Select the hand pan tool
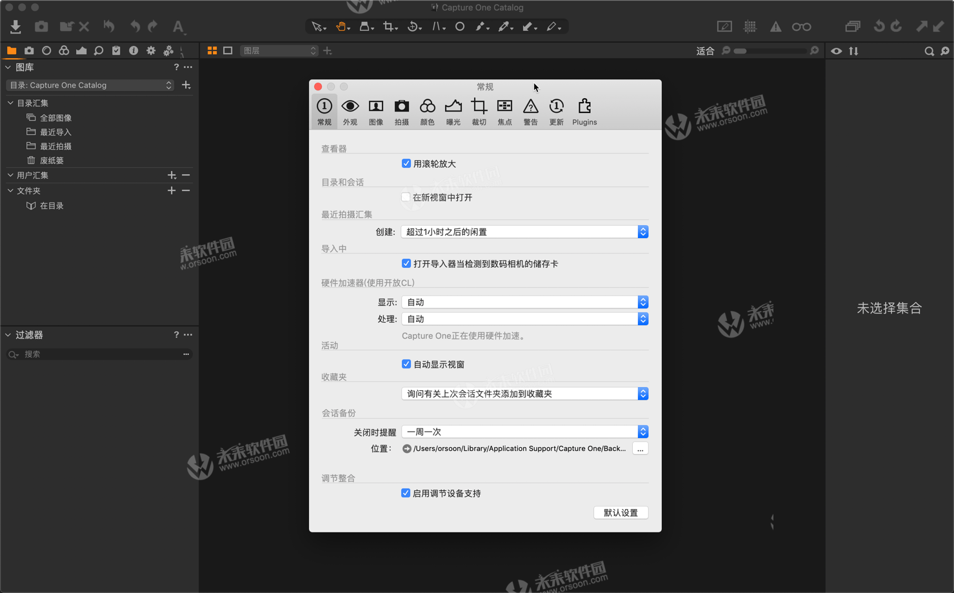Image resolution: width=954 pixels, height=593 pixels. pos(341,26)
